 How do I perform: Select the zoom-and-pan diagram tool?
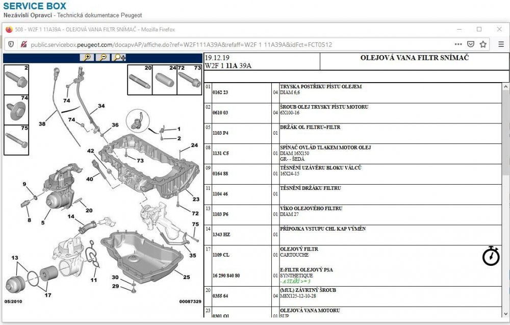tap(119, 58)
